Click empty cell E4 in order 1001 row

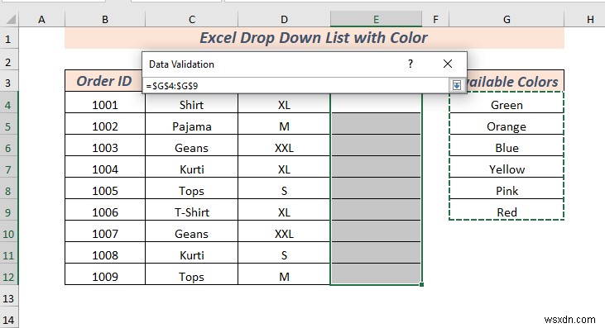pos(377,103)
